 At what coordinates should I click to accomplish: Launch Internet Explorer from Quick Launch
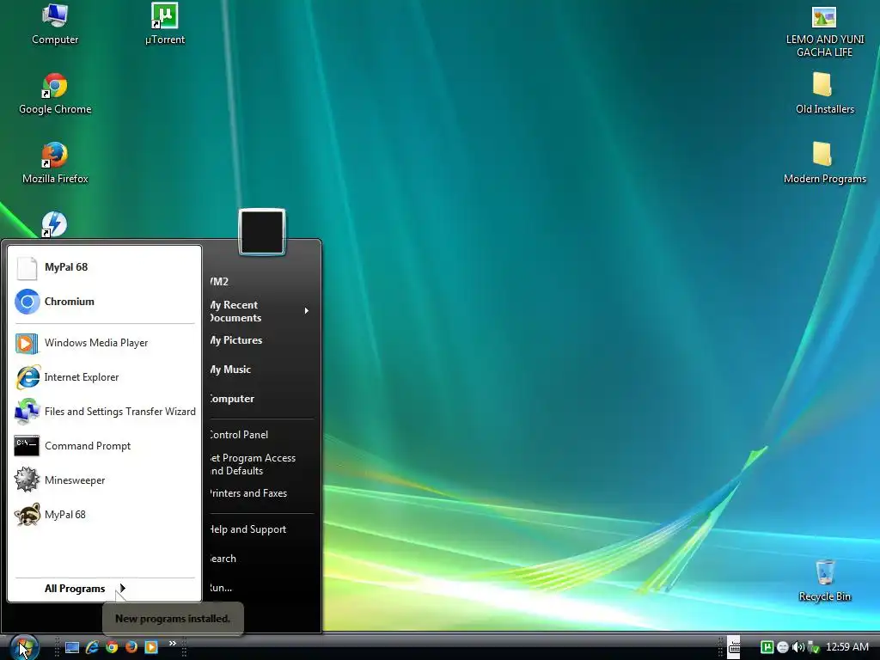[x=92, y=647]
